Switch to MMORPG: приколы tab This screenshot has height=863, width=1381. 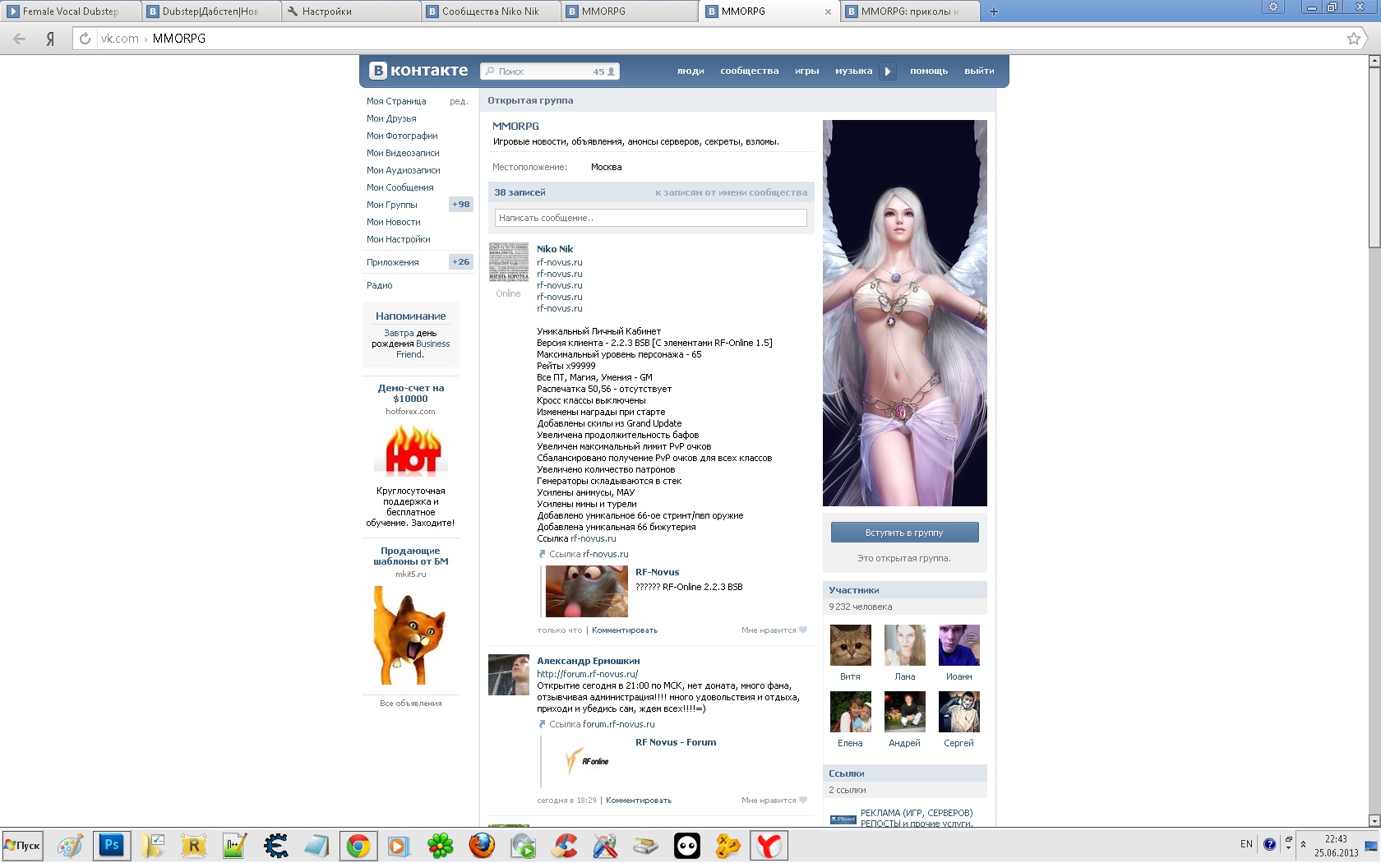click(910, 12)
